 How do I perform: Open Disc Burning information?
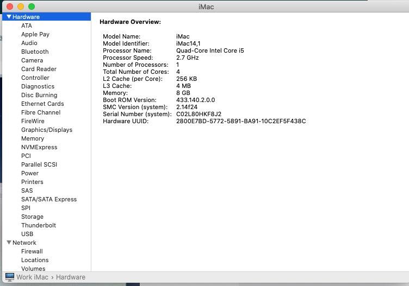click(x=39, y=95)
